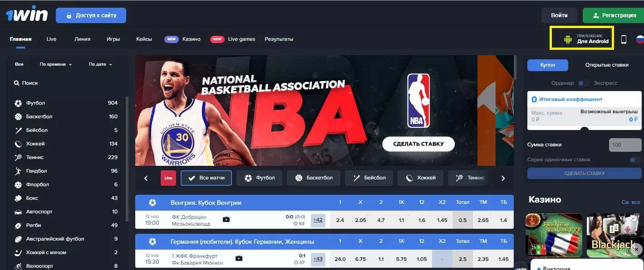The height and width of the screenshot is (270, 644).
Task: Open the По дате dropdown
Action: (x=100, y=64)
